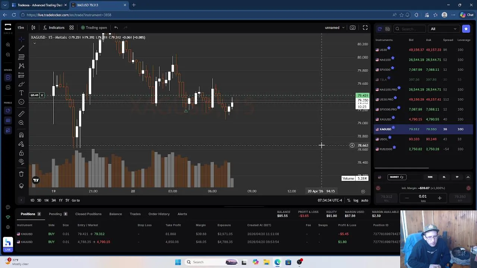The width and height of the screenshot is (477, 268).
Task: Toggle percent scale on chart
Action: click(x=348, y=200)
